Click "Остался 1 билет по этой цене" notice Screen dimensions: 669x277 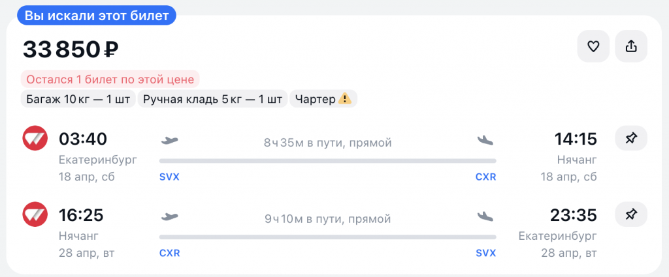110,80
